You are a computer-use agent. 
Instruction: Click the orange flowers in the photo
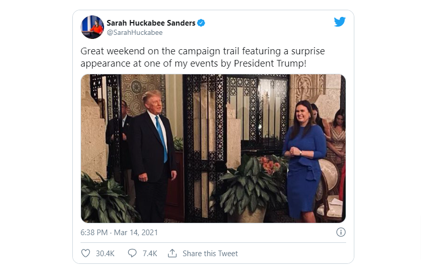pos(270,165)
